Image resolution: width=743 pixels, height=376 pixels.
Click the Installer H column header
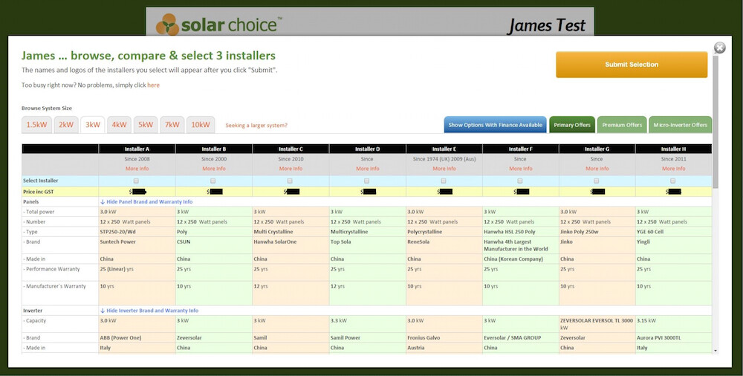click(673, 149)
